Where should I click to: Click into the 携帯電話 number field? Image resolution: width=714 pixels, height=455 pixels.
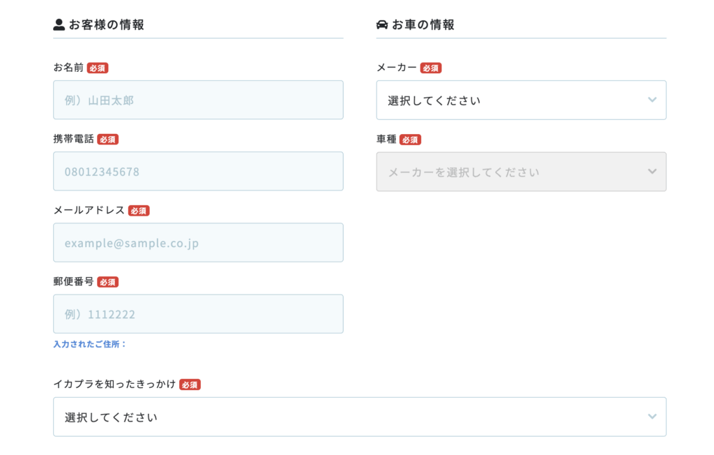(198, 171)
